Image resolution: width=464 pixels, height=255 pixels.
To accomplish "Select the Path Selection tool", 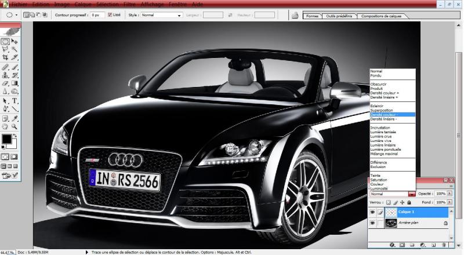I will [x=5, y=101].
